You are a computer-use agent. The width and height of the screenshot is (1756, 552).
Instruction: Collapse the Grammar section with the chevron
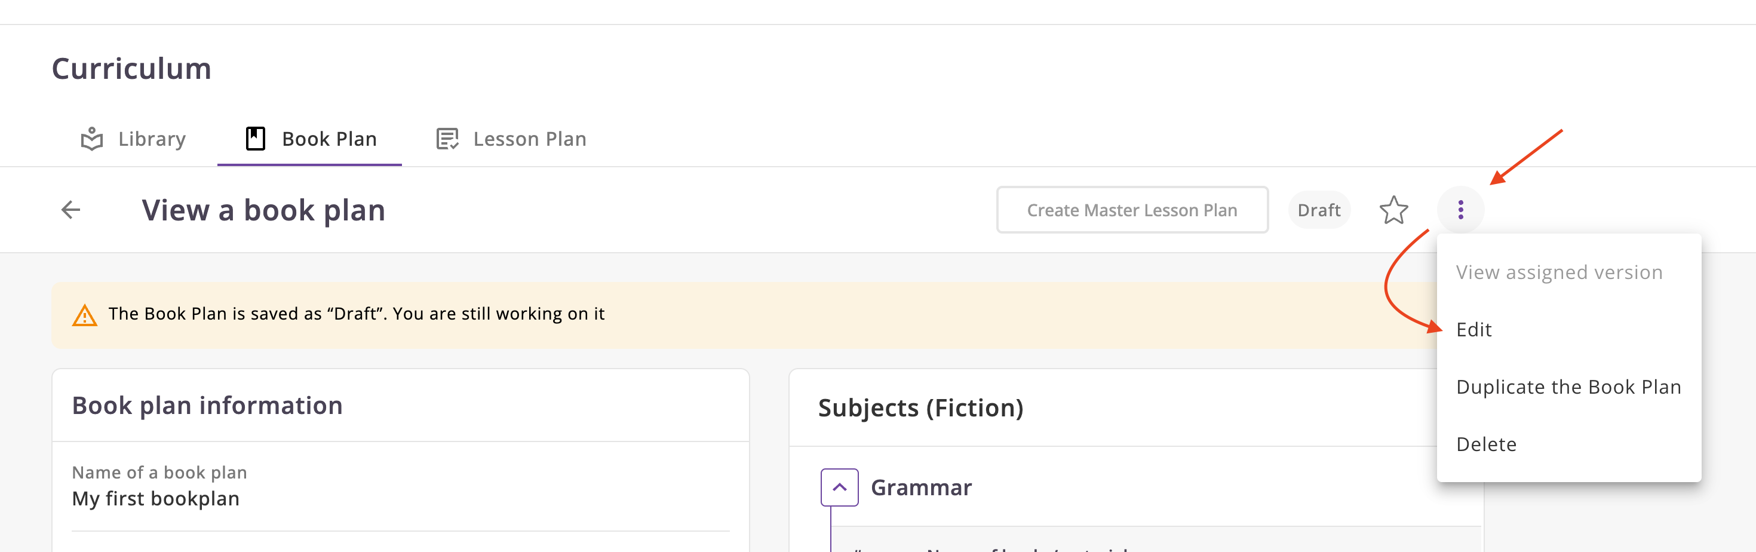tap(839, 487)
